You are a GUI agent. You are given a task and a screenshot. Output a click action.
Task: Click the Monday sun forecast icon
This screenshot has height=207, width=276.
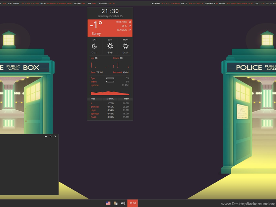pos(126,46)
